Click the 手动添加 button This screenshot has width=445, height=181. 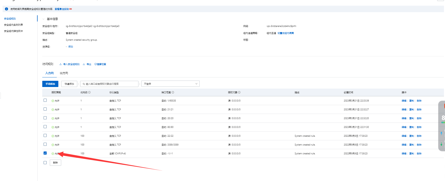pyautogui.click(x=50, y=84)
